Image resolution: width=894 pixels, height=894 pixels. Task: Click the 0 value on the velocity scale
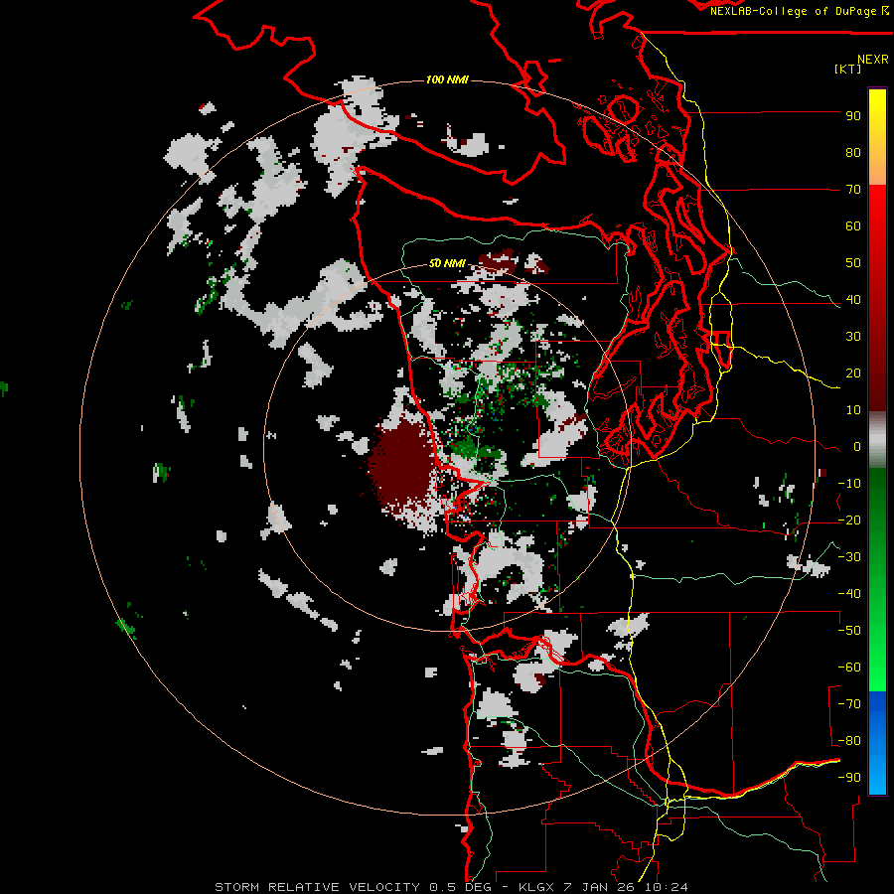pos(857,447)
